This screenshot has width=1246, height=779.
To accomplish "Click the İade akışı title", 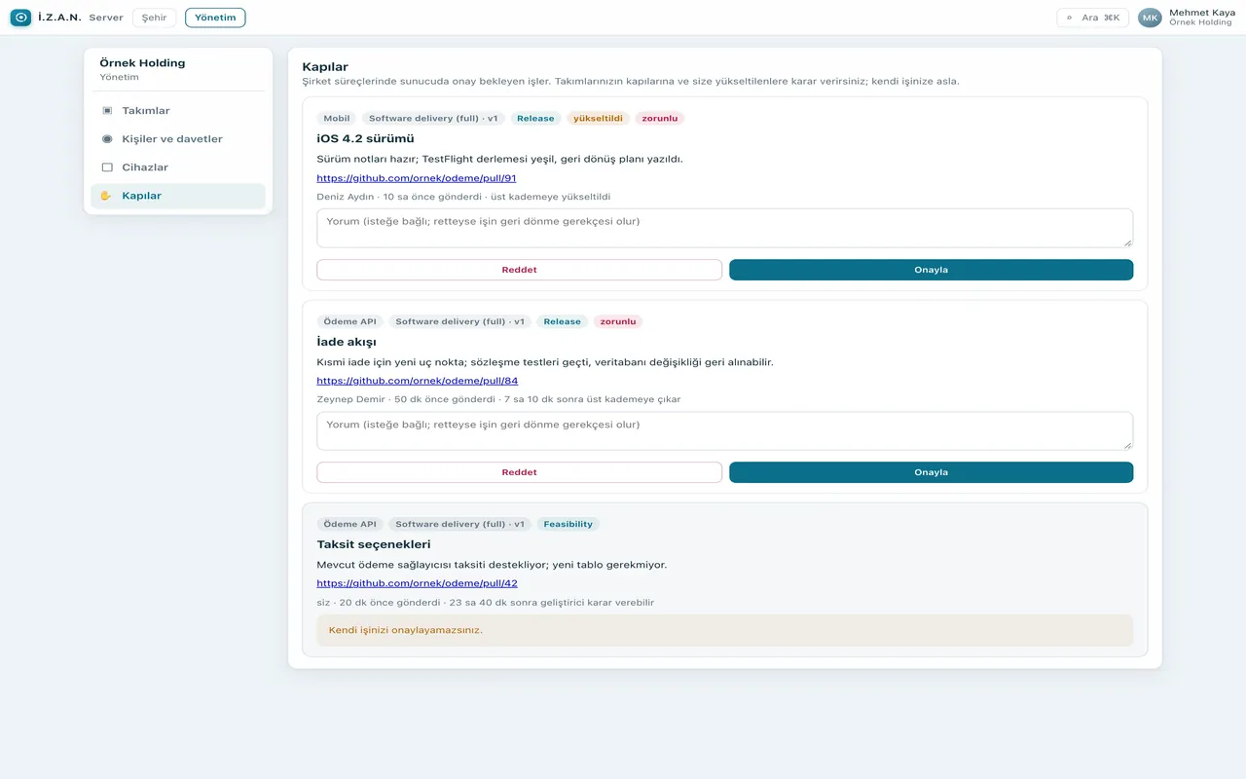I will (347, 342).
